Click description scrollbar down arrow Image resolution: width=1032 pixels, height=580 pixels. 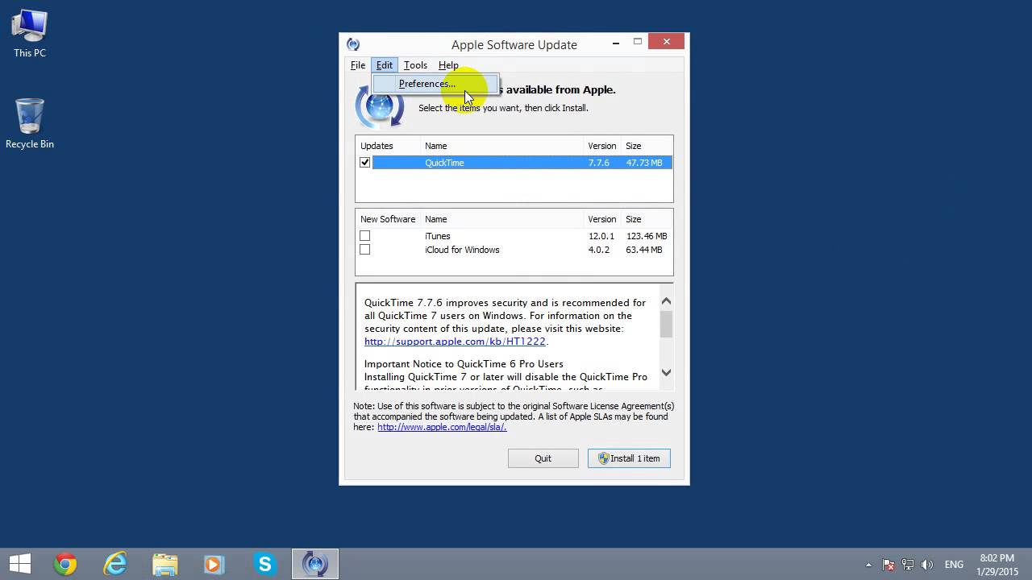[x=666, y=372]
